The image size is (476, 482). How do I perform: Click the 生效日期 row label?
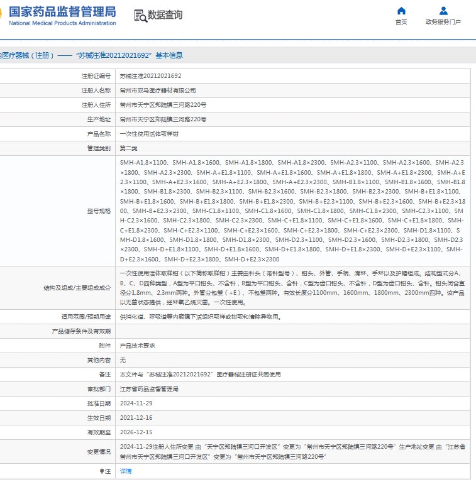(99, 418)
